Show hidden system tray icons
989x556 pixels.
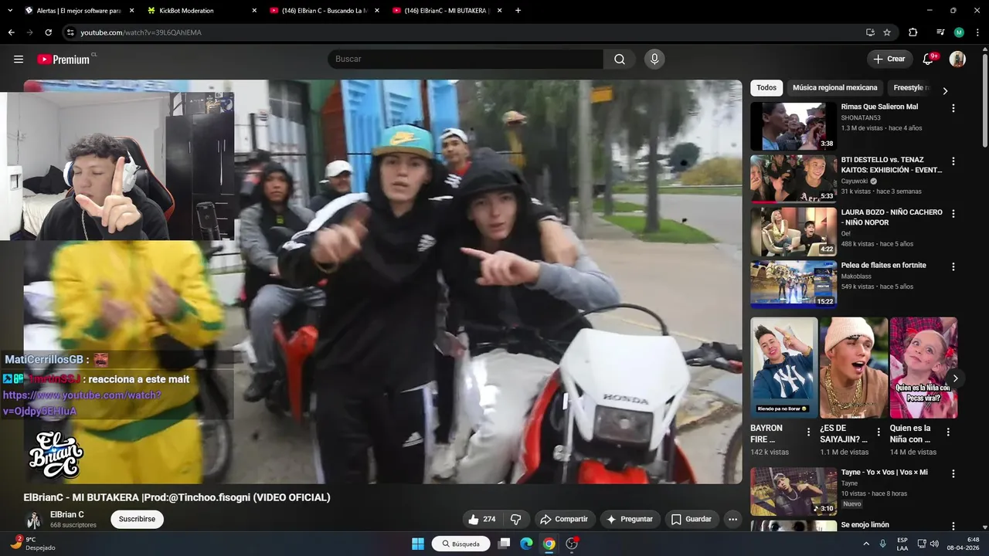coord(866,544)
